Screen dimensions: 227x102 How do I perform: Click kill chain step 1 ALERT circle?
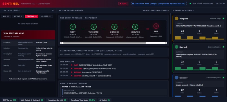(73, 27)
